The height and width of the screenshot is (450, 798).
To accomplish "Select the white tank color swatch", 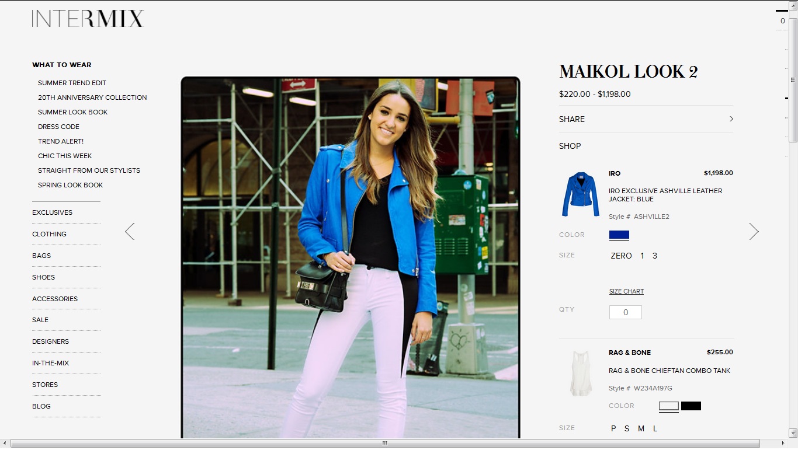I will point(669,406).
